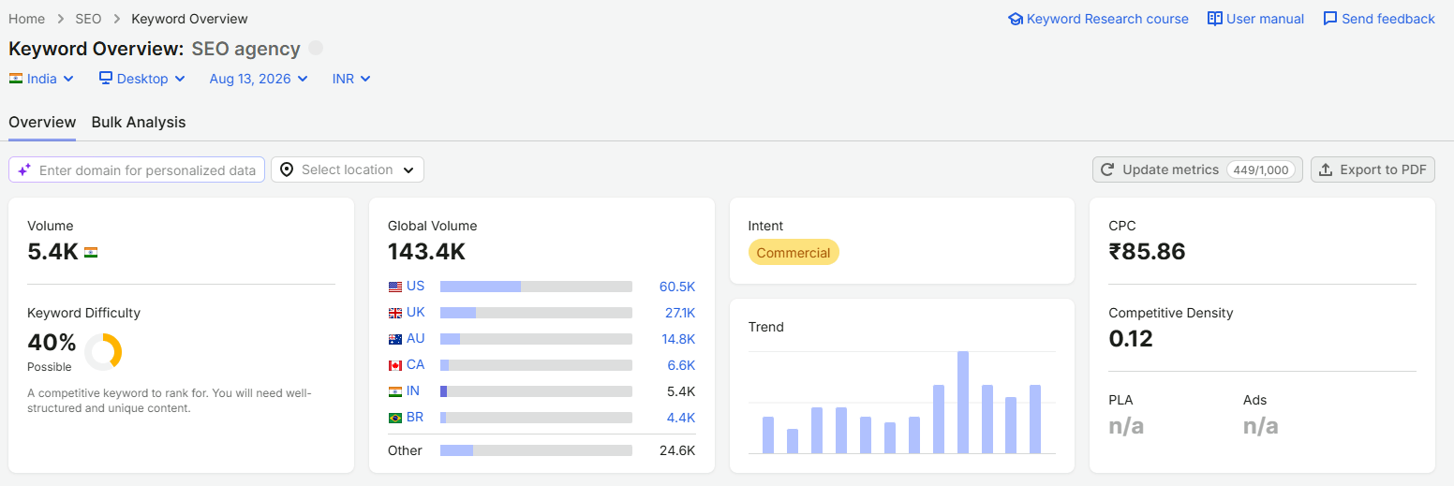Click Export to PDF button
Screen dimensions: 1454x486
tap(1372, 169)
